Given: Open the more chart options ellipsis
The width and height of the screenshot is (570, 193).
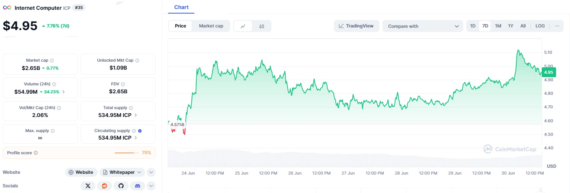Looking at the screenshot, I should point(557,26).
